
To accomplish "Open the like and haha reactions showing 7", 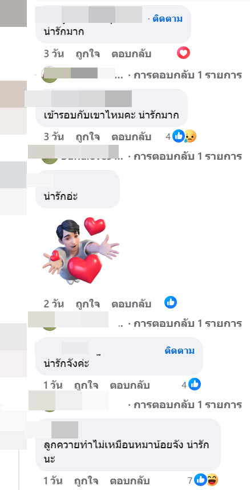I will pos(203,479).
